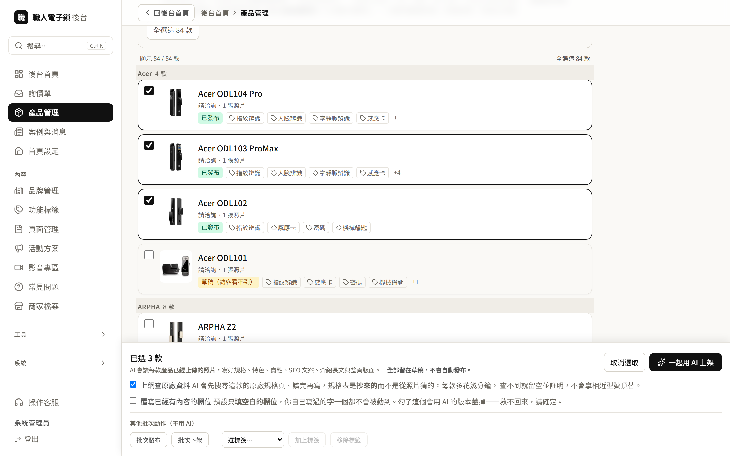
Task: Click tag icon on Acer ODL102 機械鑰匙
Action: tap(338, 228)
